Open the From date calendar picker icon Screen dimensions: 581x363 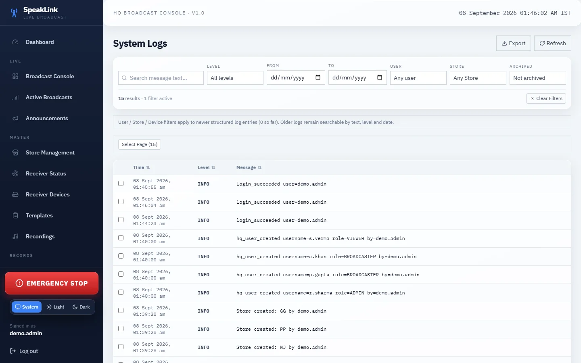[x=318, y=77]
